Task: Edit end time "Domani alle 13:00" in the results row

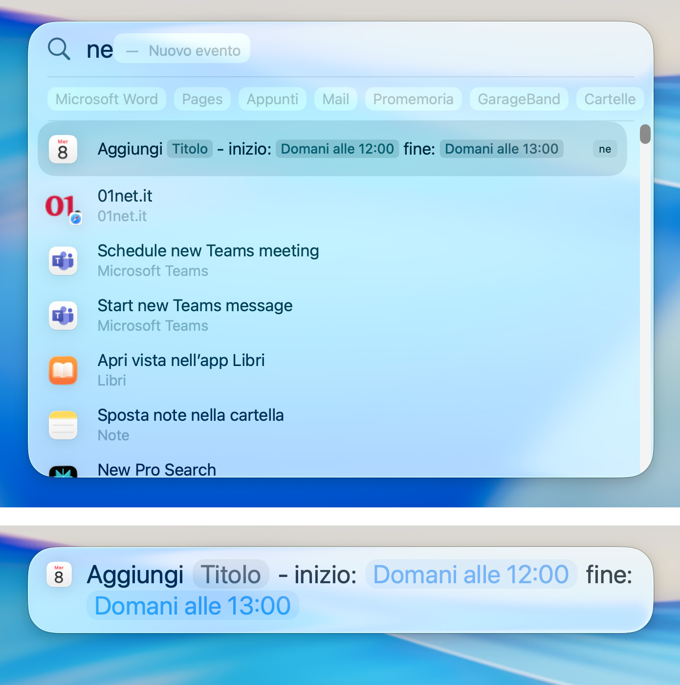Action: pos(502,149)
